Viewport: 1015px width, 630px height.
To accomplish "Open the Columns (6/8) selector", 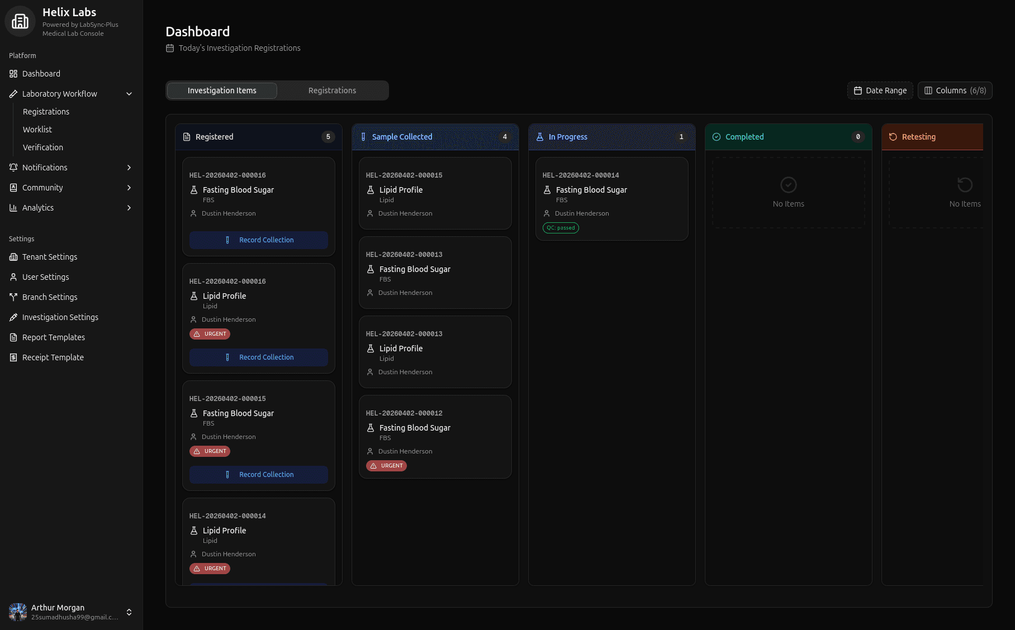I will tap(955, 90).
